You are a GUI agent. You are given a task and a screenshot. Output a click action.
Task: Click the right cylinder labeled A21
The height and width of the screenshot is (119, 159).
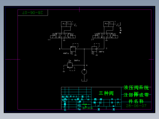(x=109, y=24)
